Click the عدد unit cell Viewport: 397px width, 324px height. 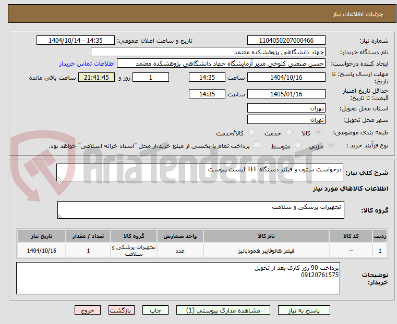pyautogui.click(x=180, y=251)
